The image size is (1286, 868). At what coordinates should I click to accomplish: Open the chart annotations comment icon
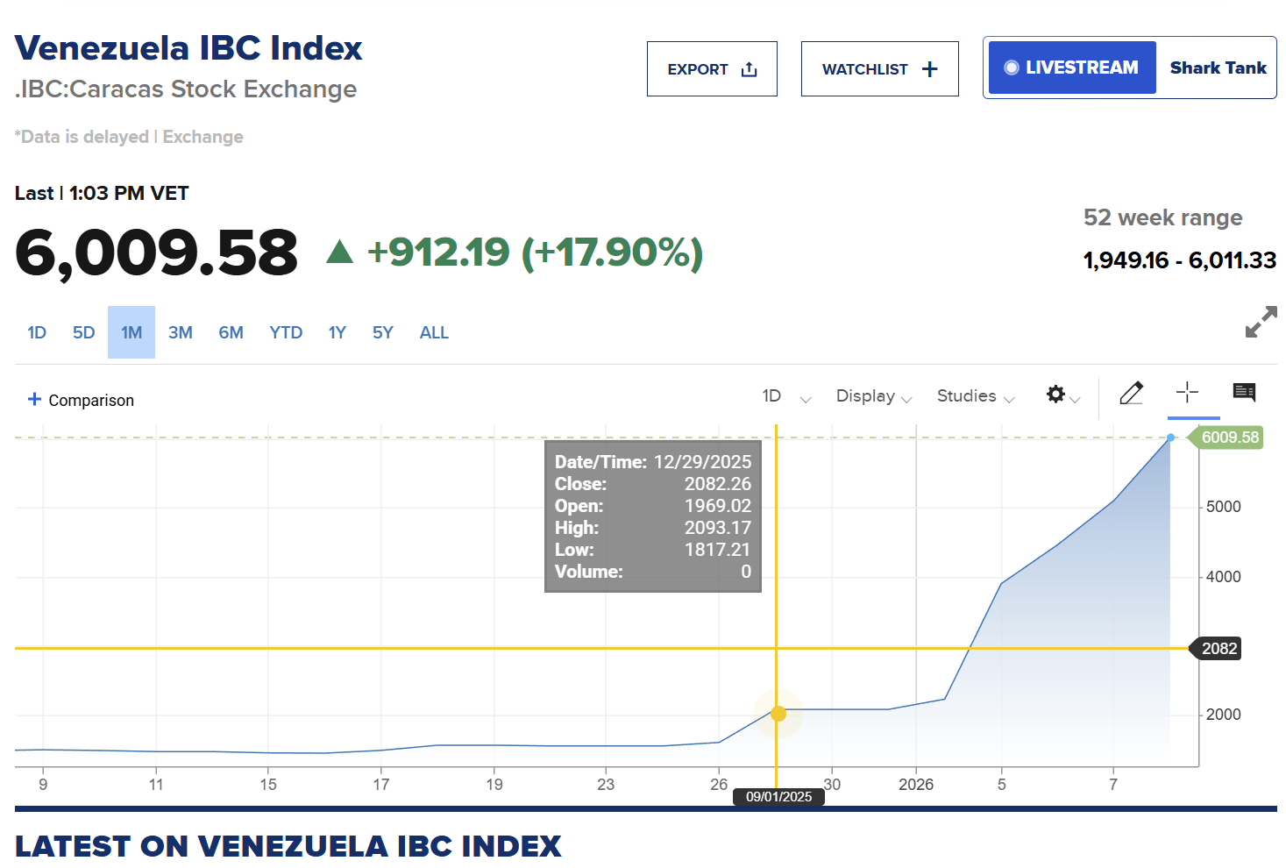pos(1244,393)
